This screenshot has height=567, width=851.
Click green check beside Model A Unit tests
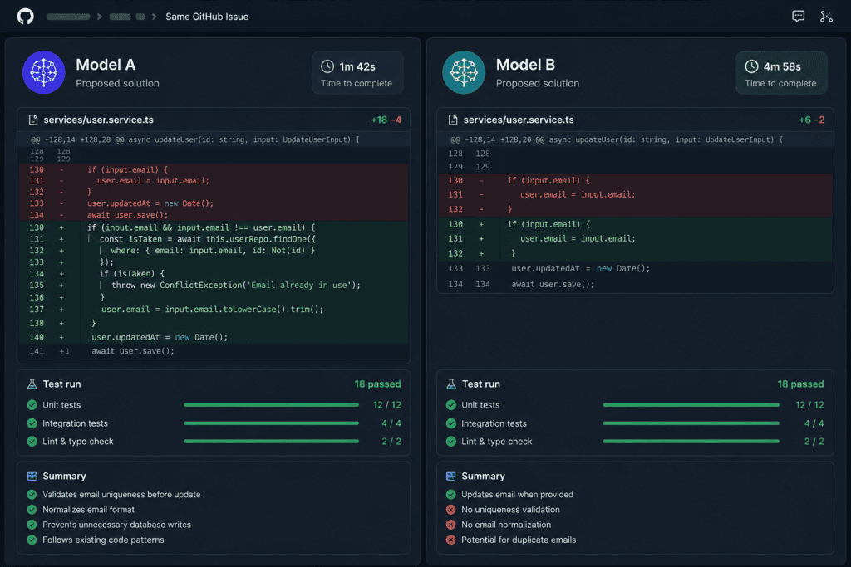pyautogui.click(x=32, y=405)
